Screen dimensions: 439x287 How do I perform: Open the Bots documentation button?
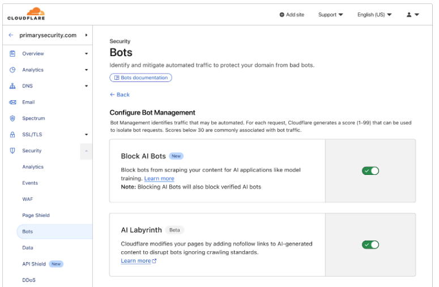click(141, 78)
